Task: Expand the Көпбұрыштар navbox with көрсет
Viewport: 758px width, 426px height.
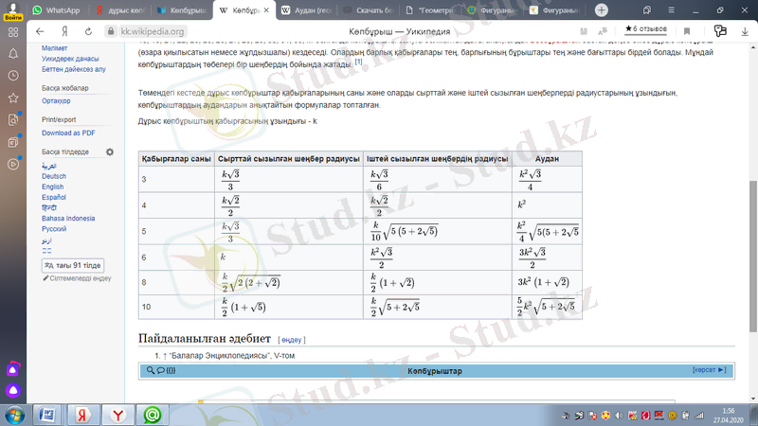Action: 709,370
